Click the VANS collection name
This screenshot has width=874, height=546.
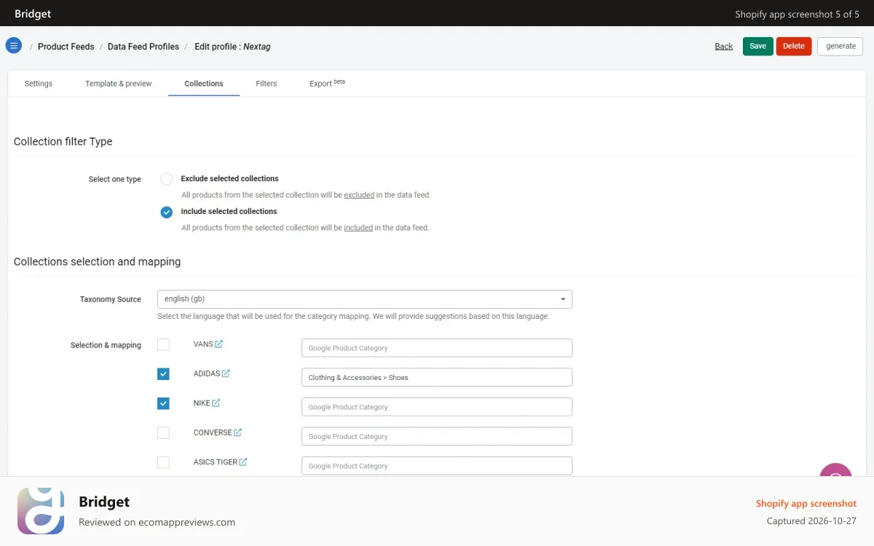tap(203, 344)
